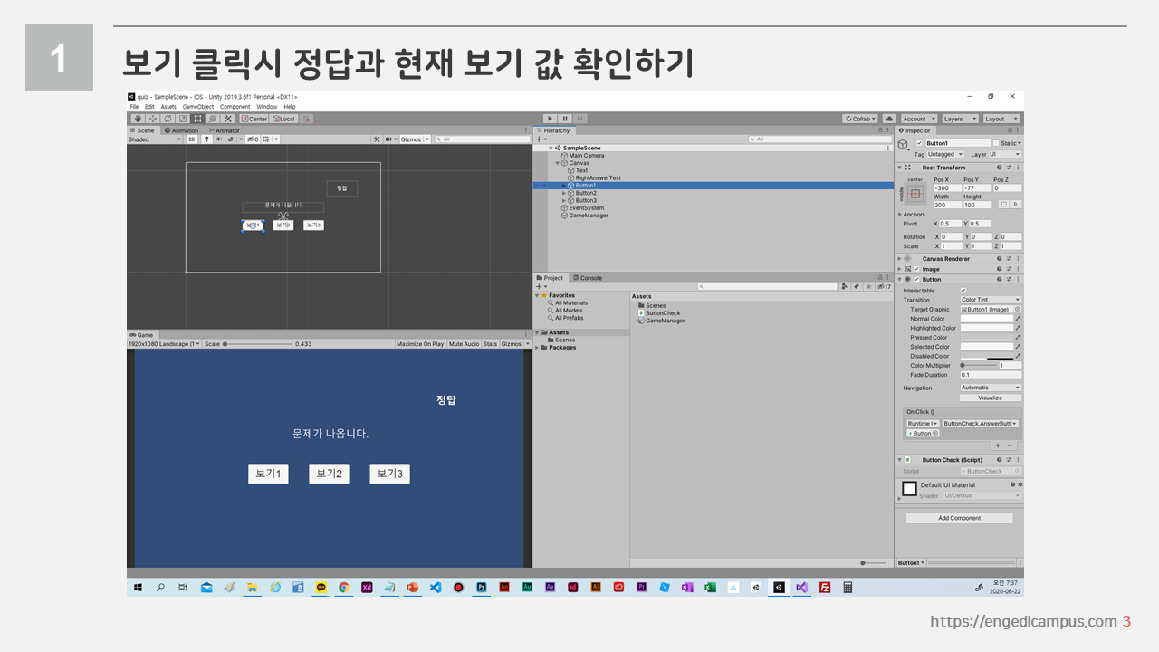
Task: Toggle the Image component checkbox
Action: click(917, 269)
